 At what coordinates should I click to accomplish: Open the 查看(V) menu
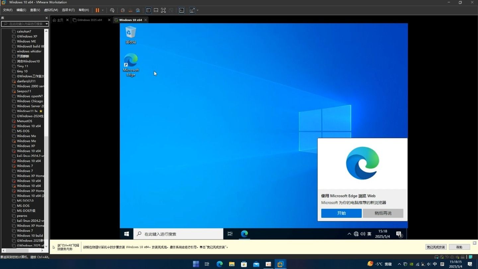point(35,10)
